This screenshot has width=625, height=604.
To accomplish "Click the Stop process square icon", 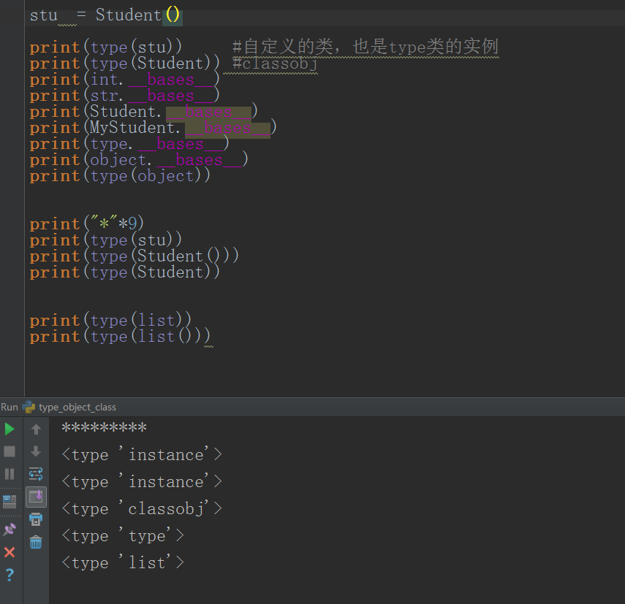I will [10, 451].
